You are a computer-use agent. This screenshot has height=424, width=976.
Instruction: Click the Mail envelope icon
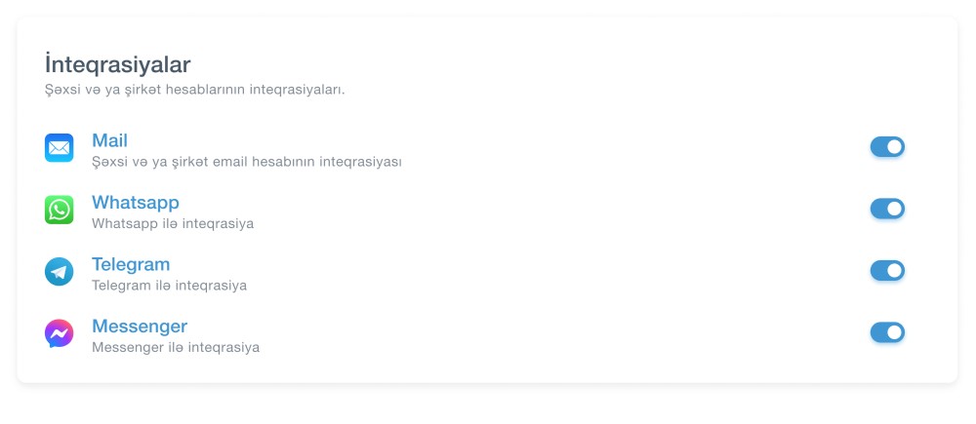(60, 148)
